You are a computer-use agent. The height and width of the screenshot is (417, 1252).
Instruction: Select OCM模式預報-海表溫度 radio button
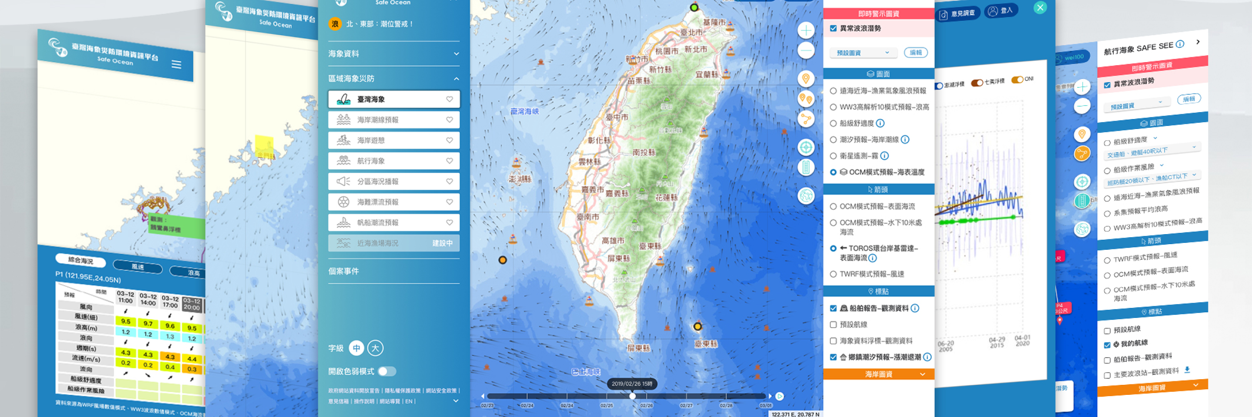tap(833, 172)
